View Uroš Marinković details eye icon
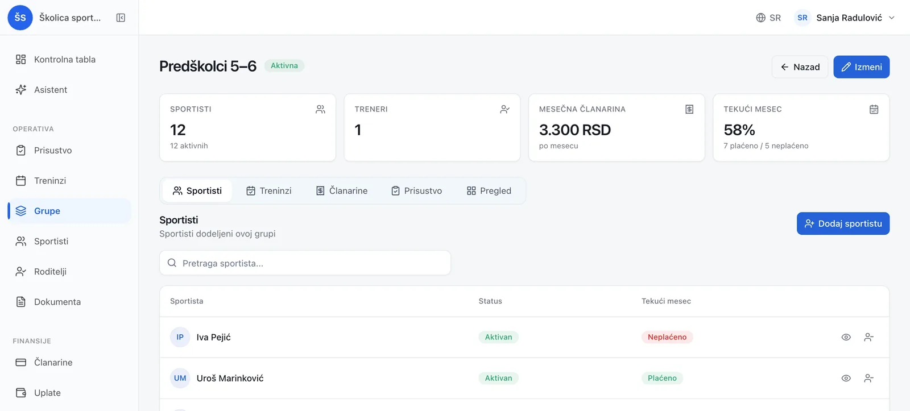 [x=846, y=378]
